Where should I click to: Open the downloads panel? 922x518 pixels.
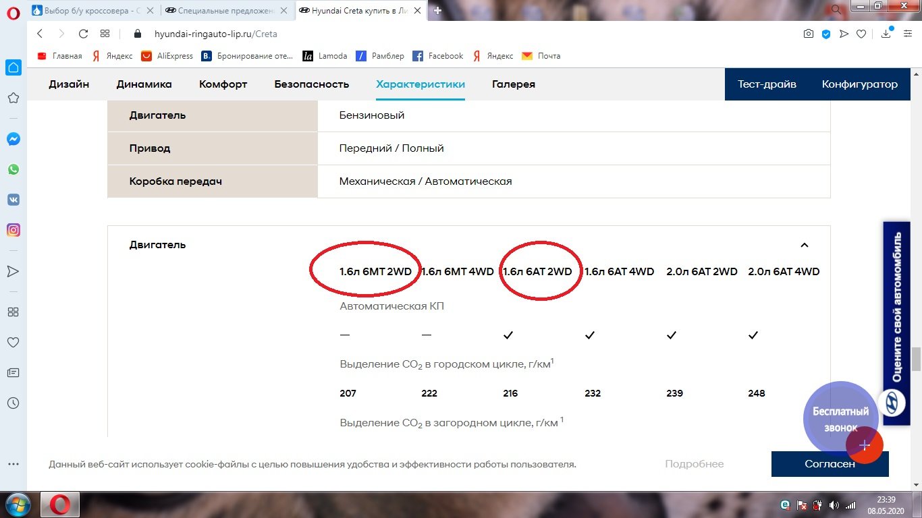coord(887,34)
